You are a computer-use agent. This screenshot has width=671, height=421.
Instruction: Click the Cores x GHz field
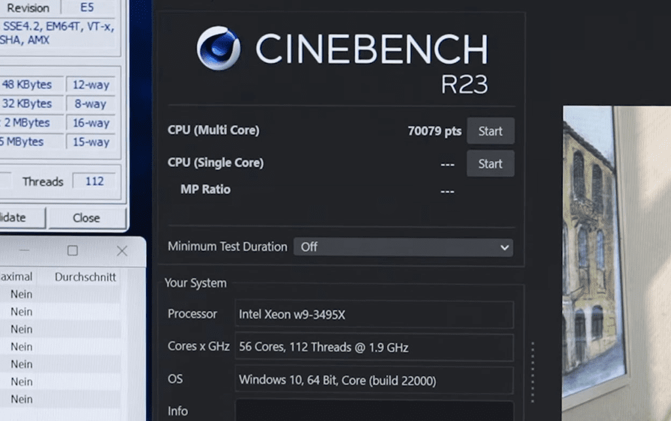tap(374, 347)
